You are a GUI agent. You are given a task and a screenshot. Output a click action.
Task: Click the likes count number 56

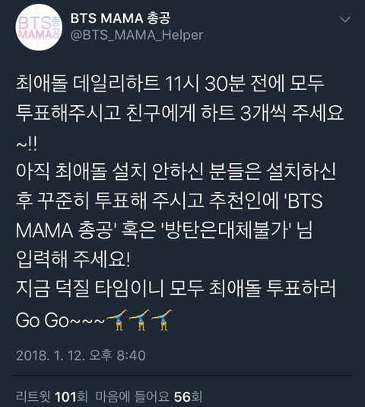182,396
